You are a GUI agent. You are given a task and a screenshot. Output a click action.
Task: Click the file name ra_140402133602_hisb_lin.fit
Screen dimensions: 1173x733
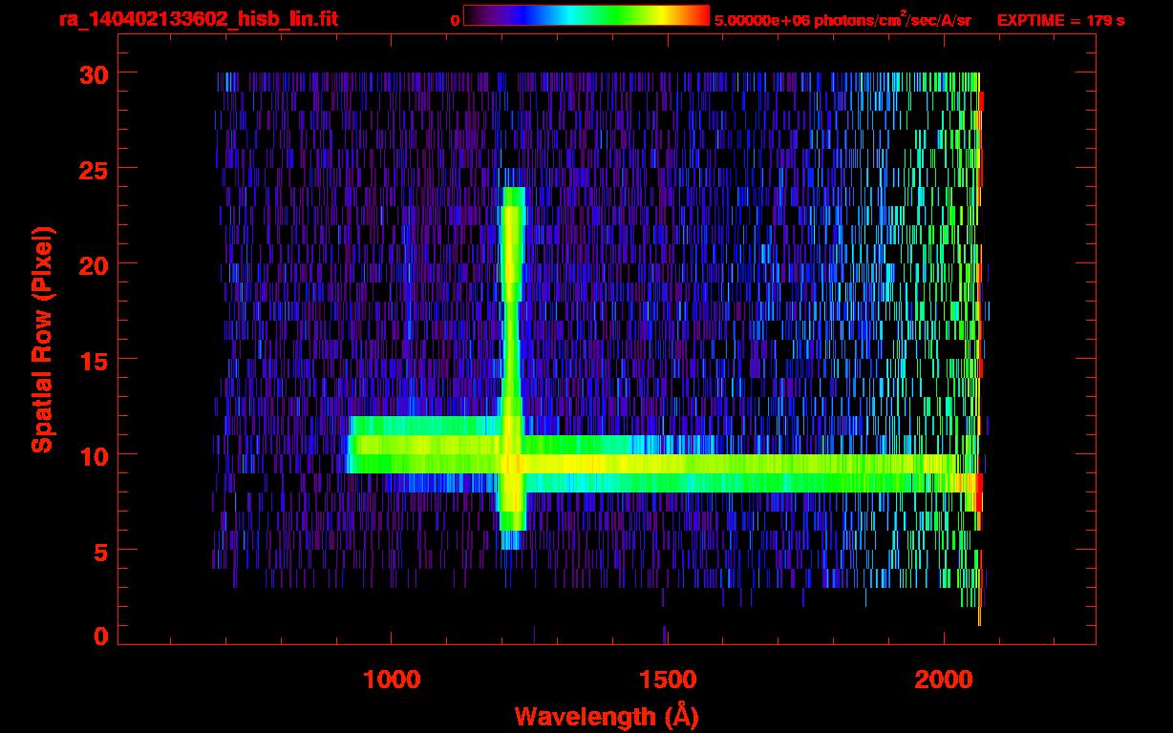pos(198,19)
